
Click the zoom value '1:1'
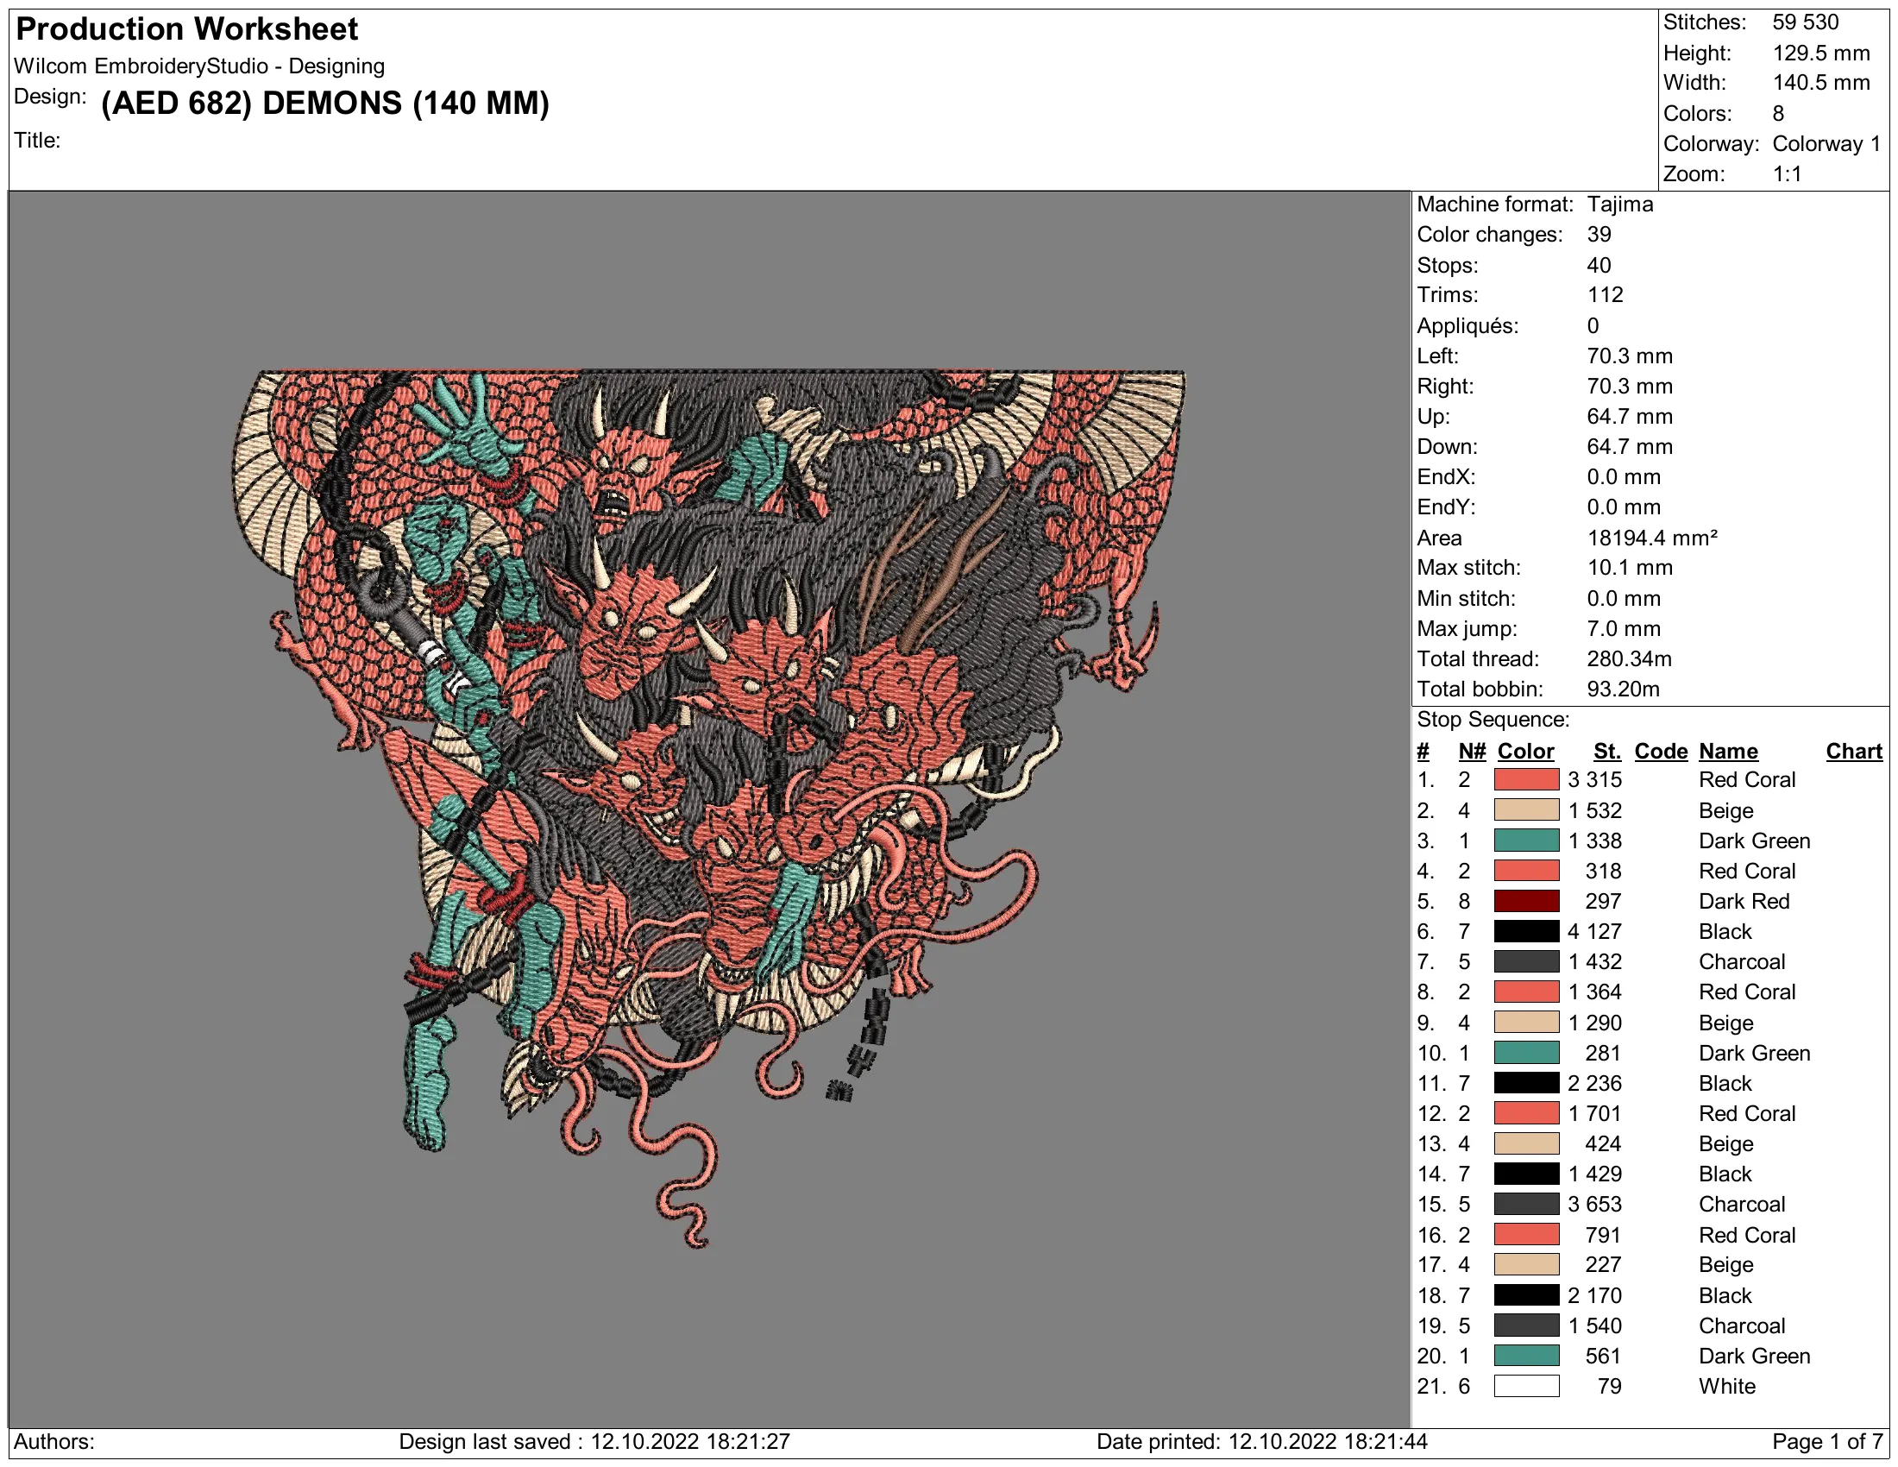click(1787, 173)
